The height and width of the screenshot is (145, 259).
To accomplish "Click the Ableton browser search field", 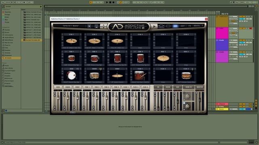I will tap(23, 6).
